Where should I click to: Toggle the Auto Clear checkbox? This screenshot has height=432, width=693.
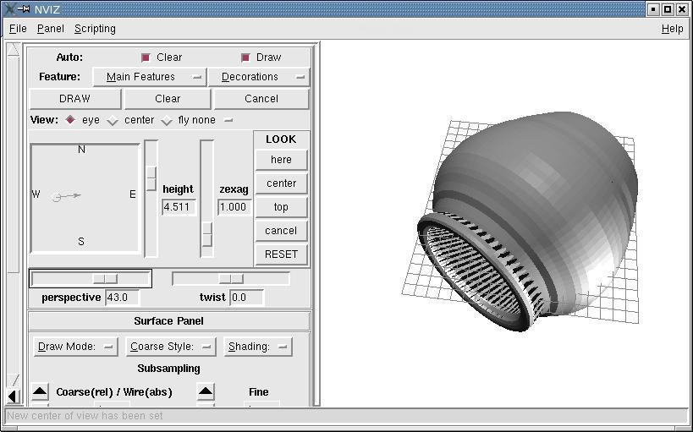click(x=146, y=57)
